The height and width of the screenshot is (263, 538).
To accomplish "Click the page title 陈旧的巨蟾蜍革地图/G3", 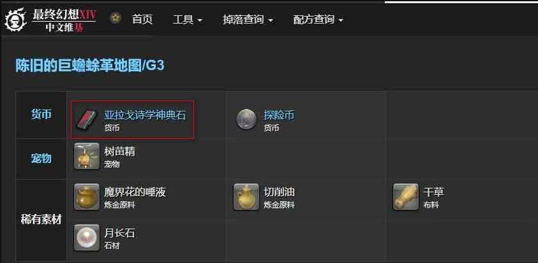I will 90,66.
